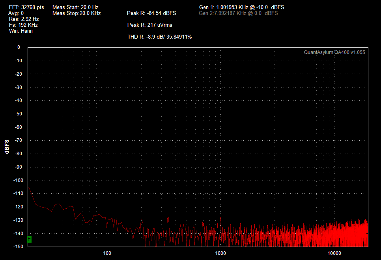Select the FFT: 32768 pts readout
This screenshot has height=260, width=381.
click(x=26, y=7)
